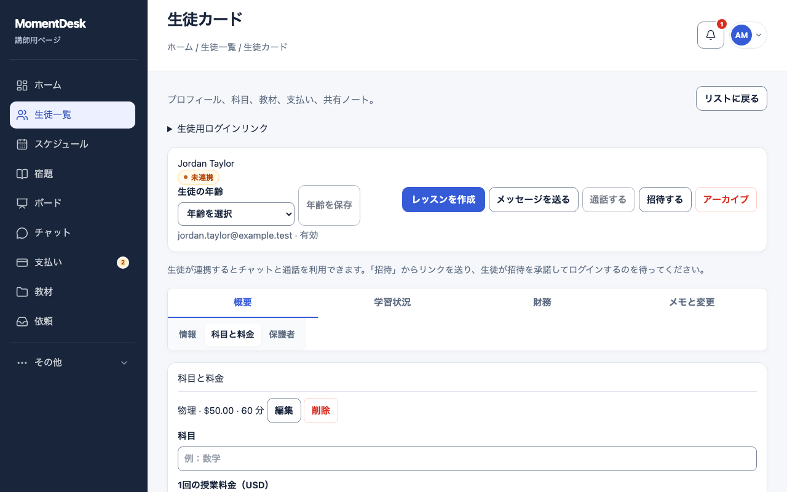Click the アーカイブ button
Viewport: 787px width, 492px height.
click(x=726, y=199)
